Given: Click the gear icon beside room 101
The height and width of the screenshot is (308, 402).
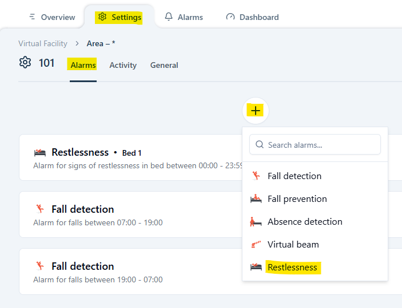Looking at the screenshot, I should point(25,63).
